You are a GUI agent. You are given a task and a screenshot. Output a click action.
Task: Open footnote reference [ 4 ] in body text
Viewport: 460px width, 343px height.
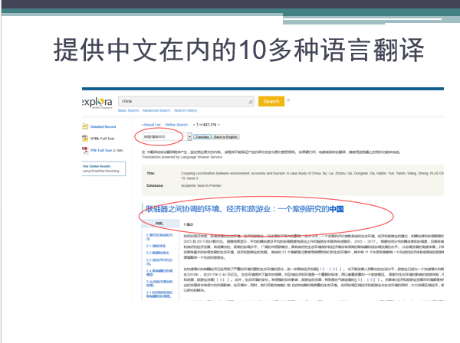(222, 279)
